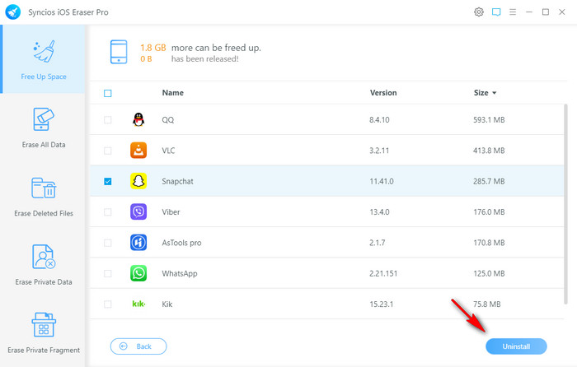Check the Kik app checkbox

click(x=107, y=304)
